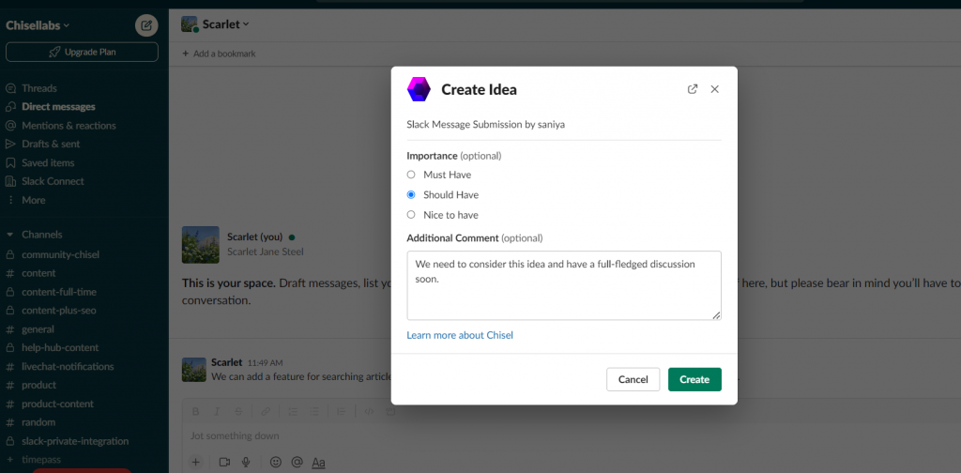Open Drafts & sent
Screen dimensions: 961x473
click(51, 144)
